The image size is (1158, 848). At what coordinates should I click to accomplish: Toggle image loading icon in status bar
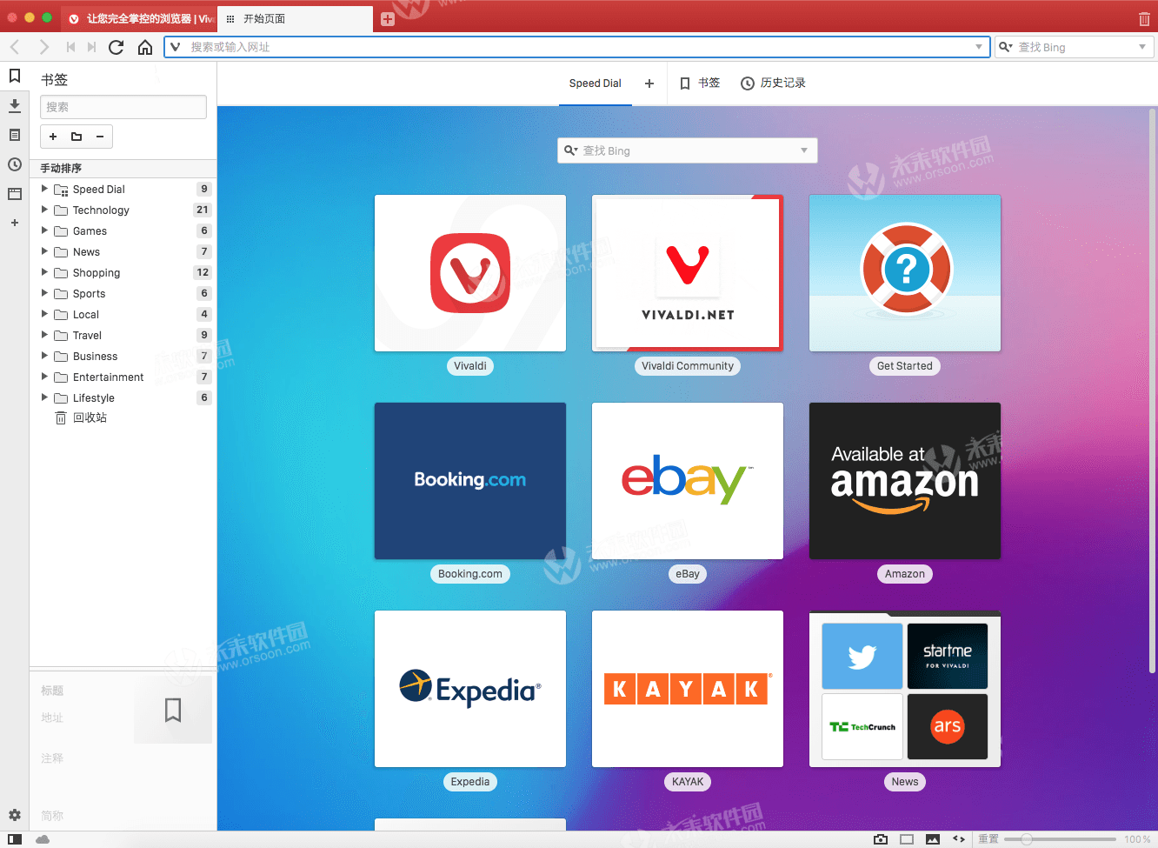click(x=933, y=839)
